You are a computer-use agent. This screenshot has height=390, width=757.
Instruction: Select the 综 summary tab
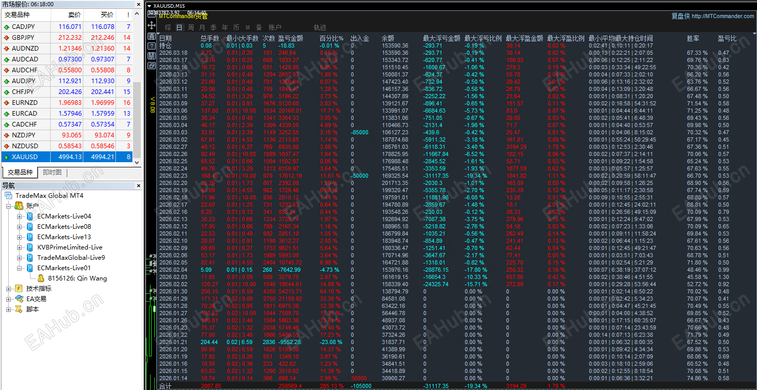168,27
